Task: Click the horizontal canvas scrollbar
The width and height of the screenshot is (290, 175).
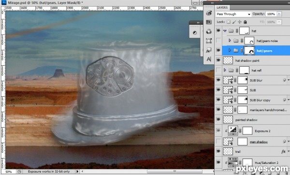Action: tap(174, 171)
